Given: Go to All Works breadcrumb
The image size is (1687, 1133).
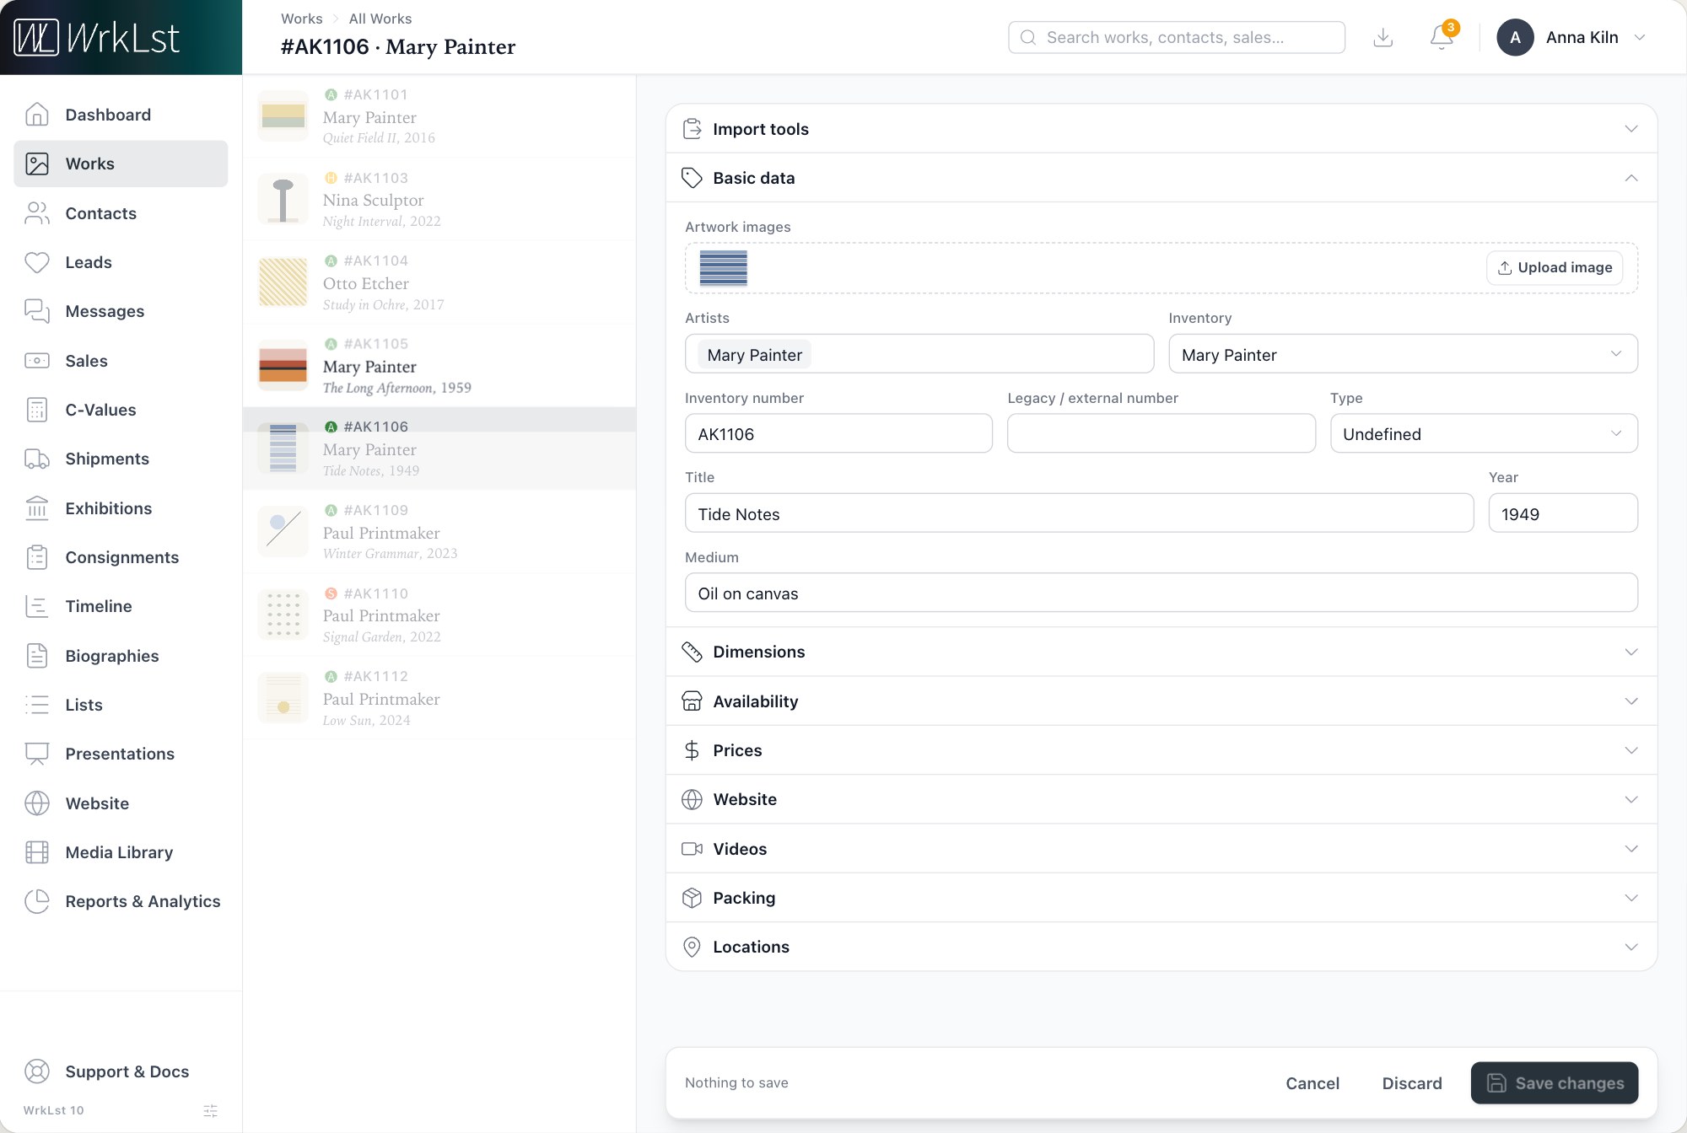Looking at the screenshot, I should (x=380, y=19).
